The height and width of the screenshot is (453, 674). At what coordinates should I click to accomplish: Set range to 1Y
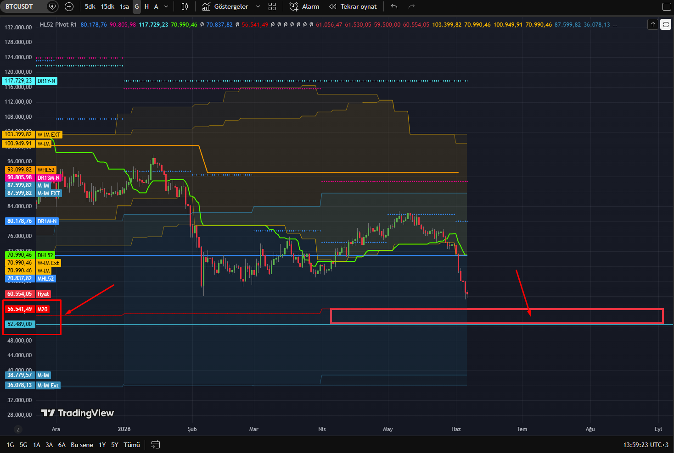(102, 445)
